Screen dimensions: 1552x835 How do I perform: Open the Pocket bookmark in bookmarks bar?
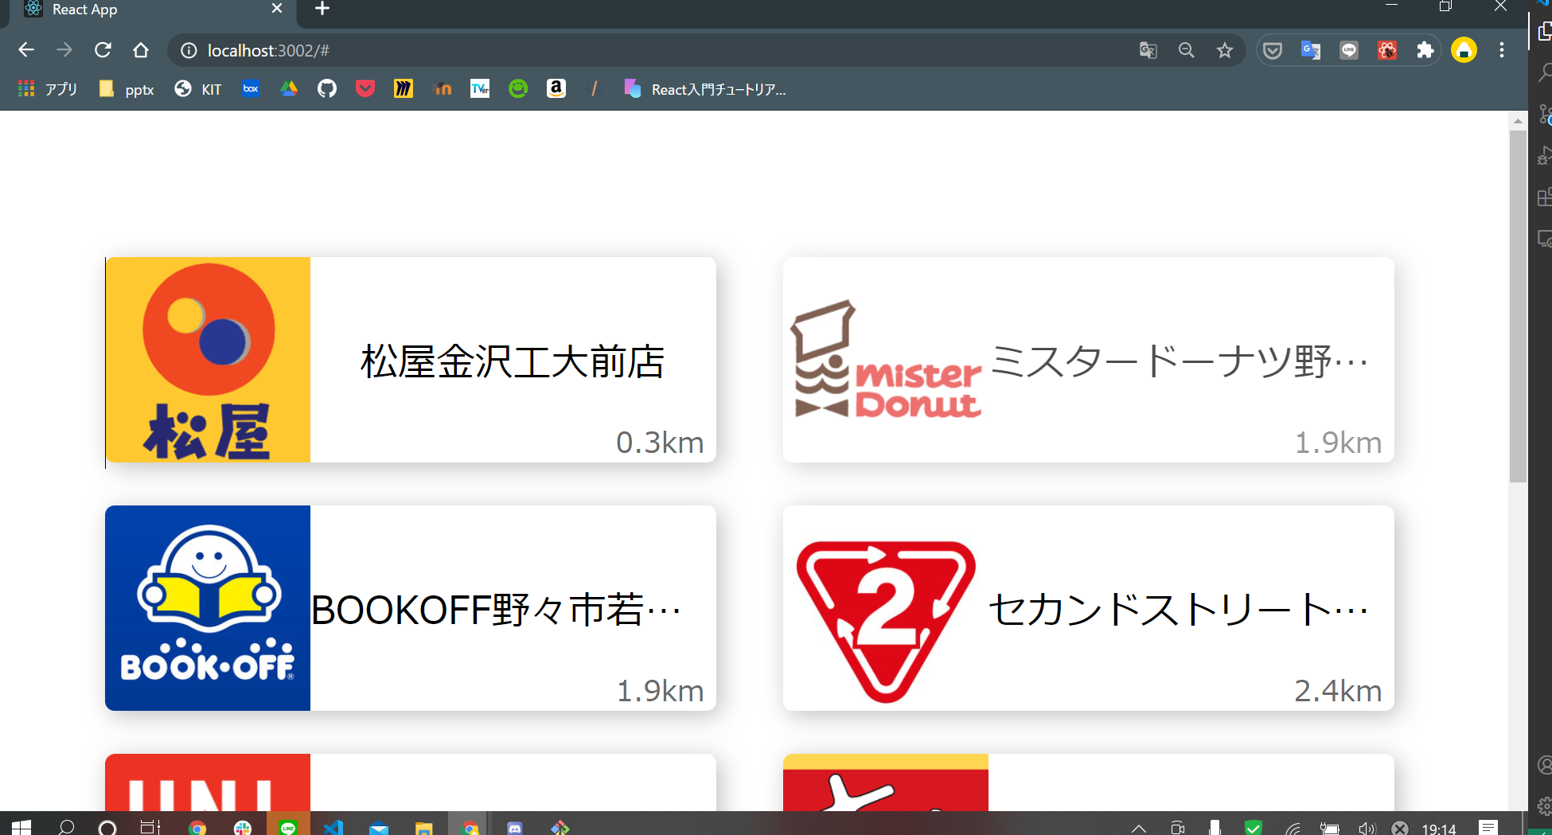click(x=365, y=89)
